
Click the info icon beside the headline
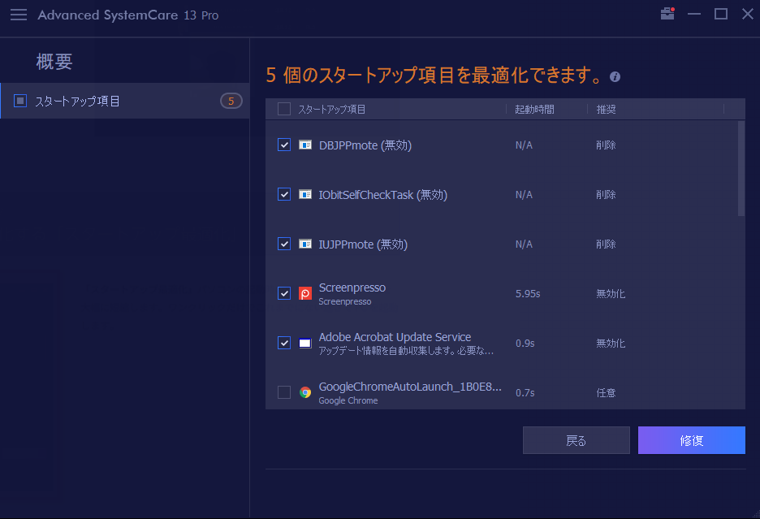pos(615,76)
